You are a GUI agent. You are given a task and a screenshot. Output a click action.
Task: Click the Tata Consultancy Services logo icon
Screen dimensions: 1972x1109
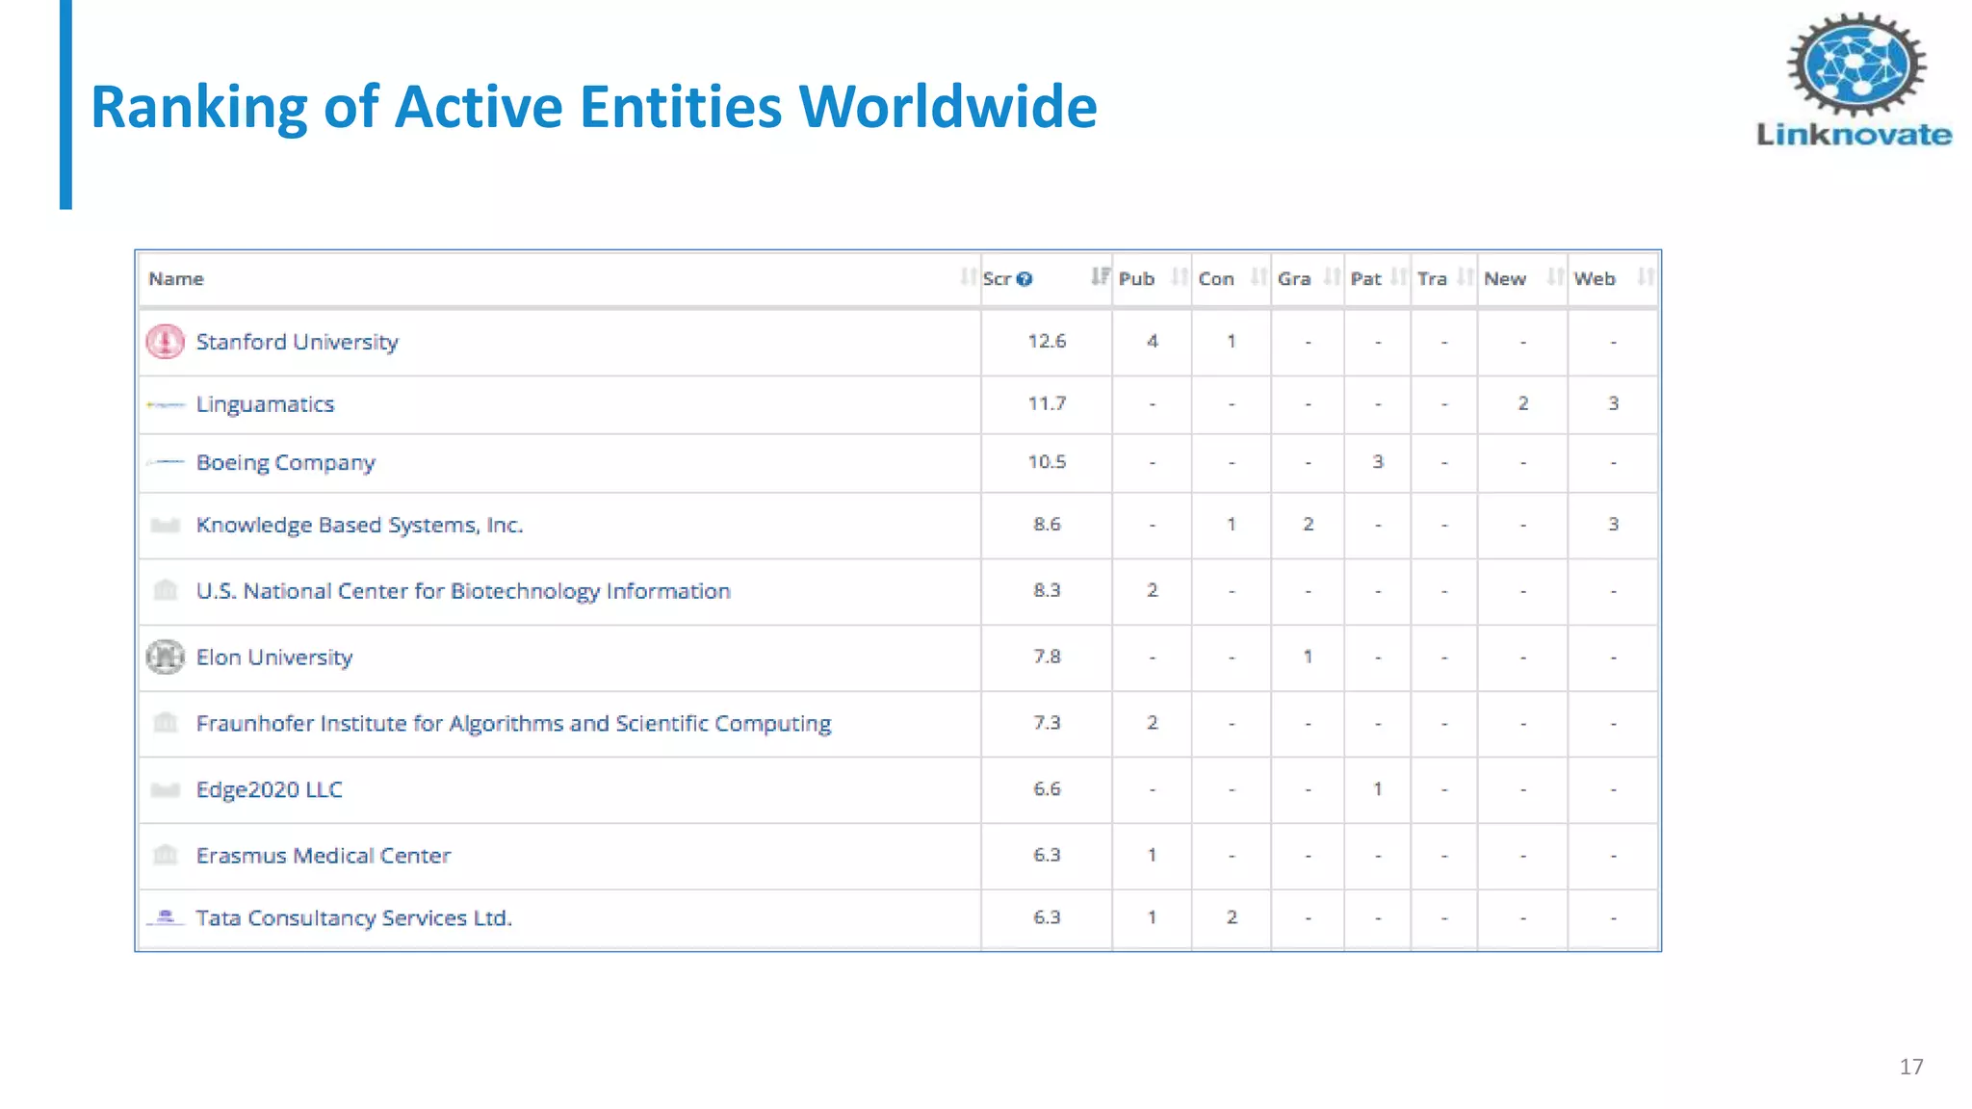pos(165,917)
